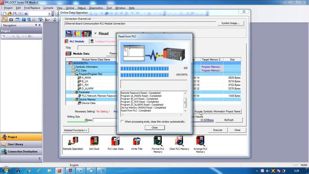Click the 100/100% progress bar
Viewport: 309px width, 174px height.
click(145, 75)
